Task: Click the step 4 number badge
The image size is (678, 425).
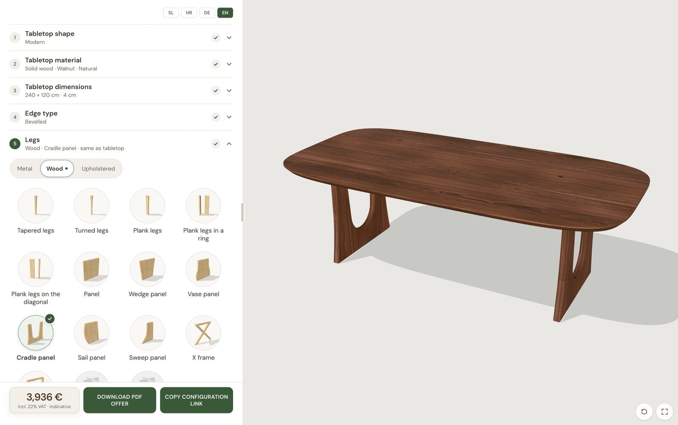Action: tap(15, 117)
